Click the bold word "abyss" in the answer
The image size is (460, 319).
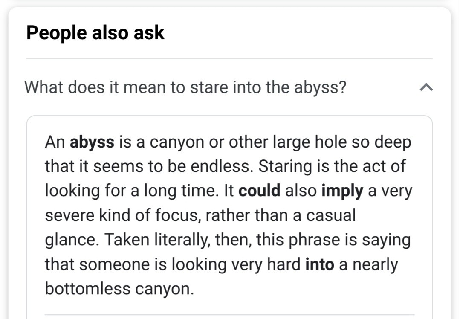[x=92, y=142]
